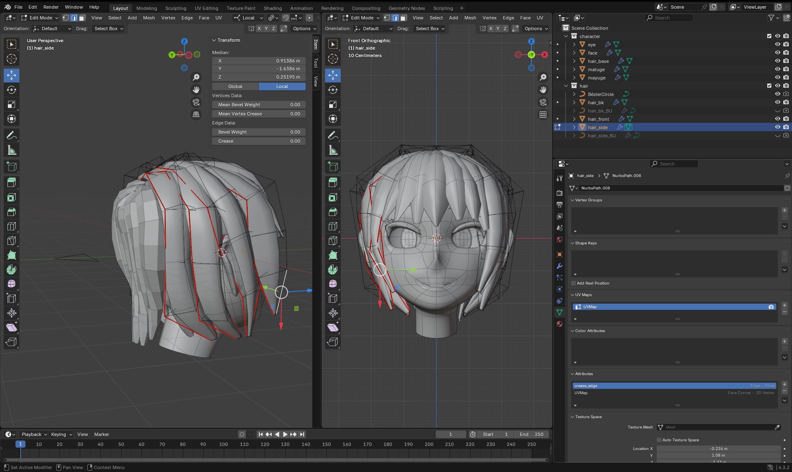Image resolution: width=792 pixels, height=472 pixels.
Task: Select the Rotate tool in left viewport
Action: tap(12, 90)
